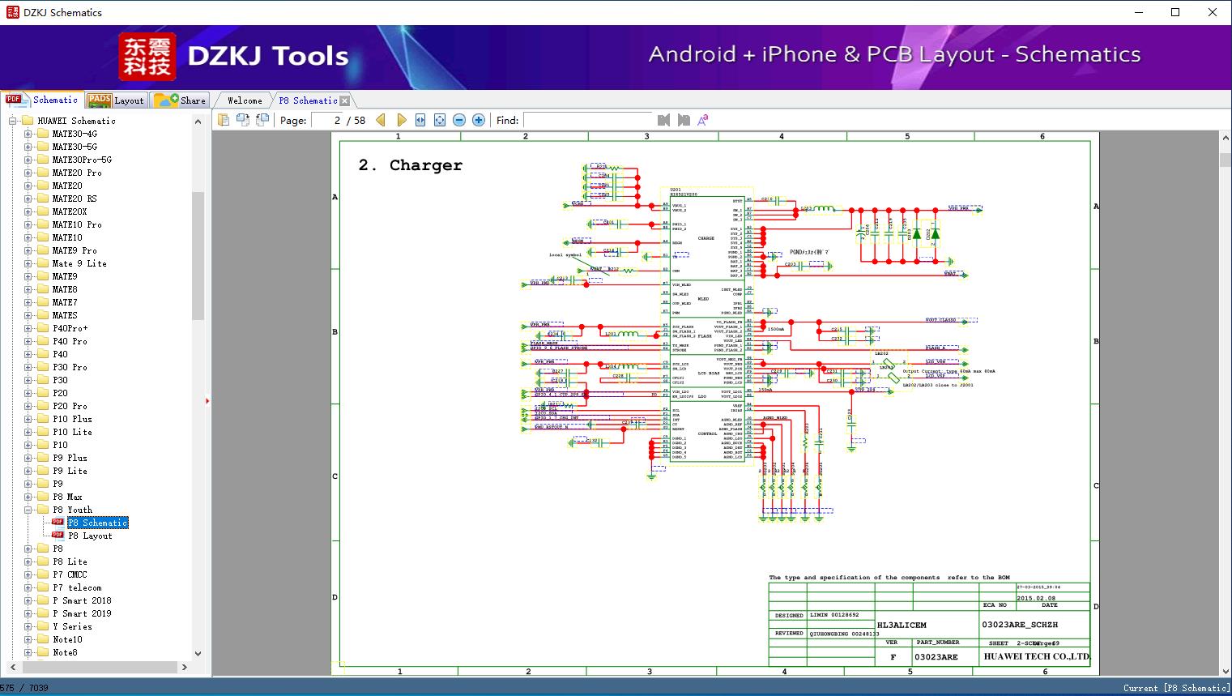Click tree panel scroll down arrow

pyautogui.click(x=198, y=654)
